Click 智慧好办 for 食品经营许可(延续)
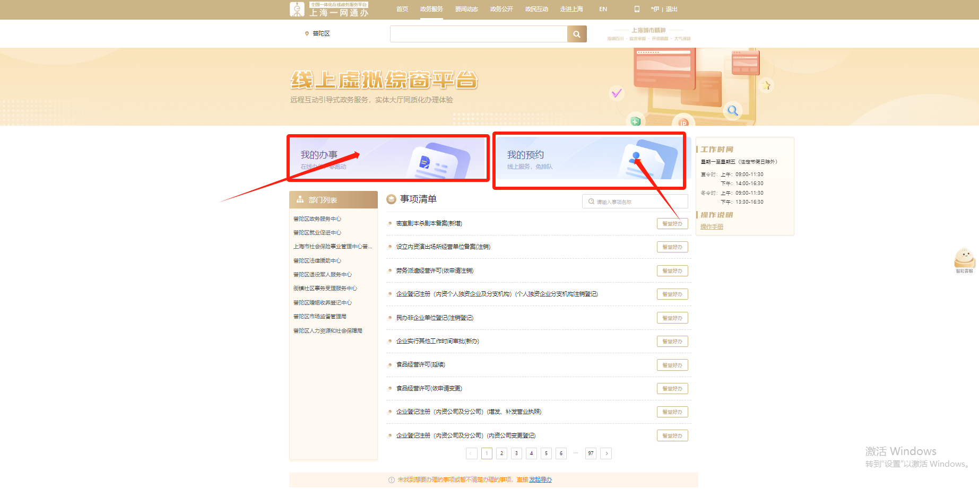979x489 pixels. click(x=672, y=365)
